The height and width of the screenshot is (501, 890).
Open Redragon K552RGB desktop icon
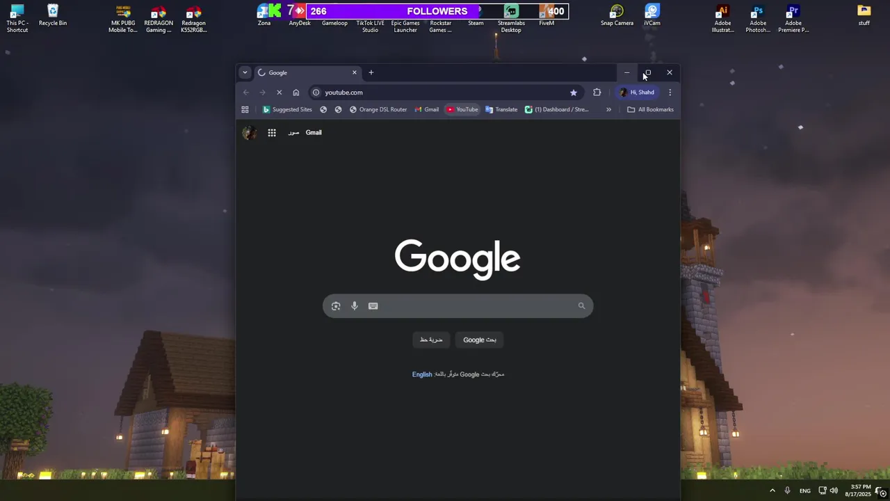click(x=194, y=19)
